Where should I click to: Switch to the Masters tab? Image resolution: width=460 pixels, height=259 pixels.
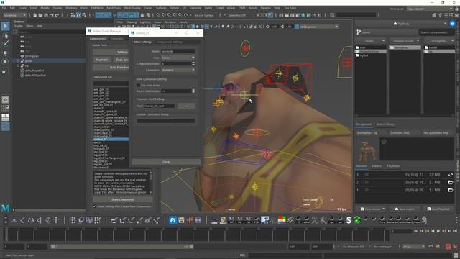[x=377, y=166]
